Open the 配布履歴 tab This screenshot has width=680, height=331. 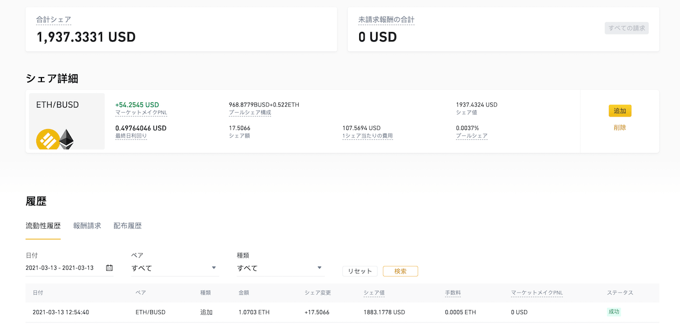[127, 226]
